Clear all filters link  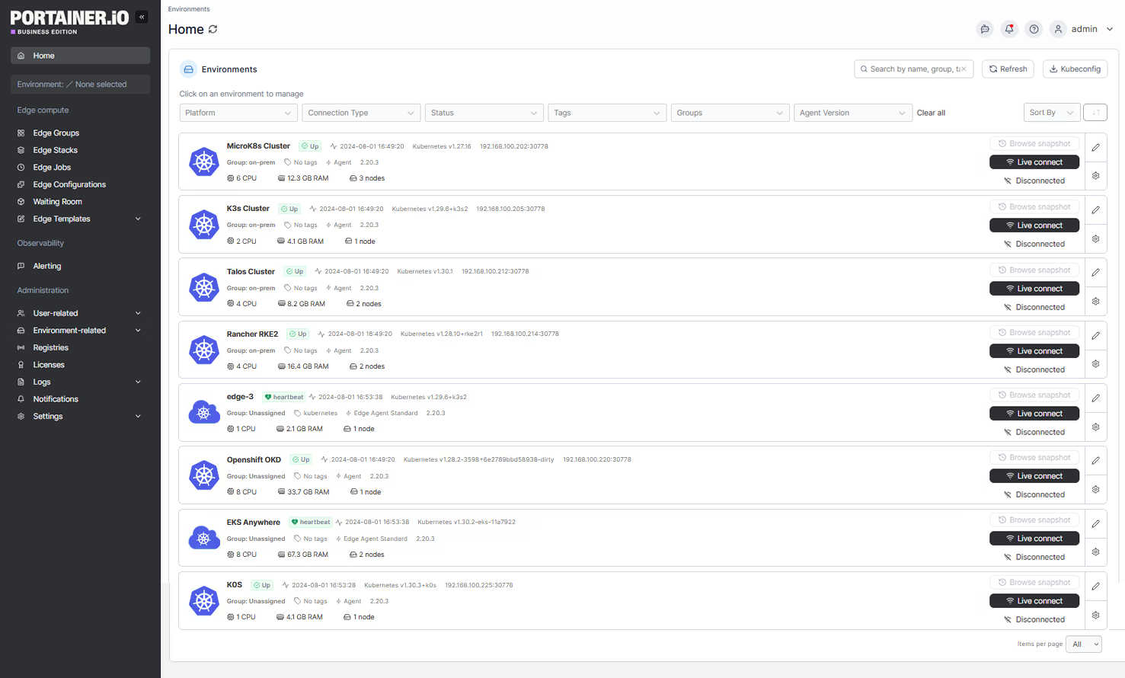931,113
